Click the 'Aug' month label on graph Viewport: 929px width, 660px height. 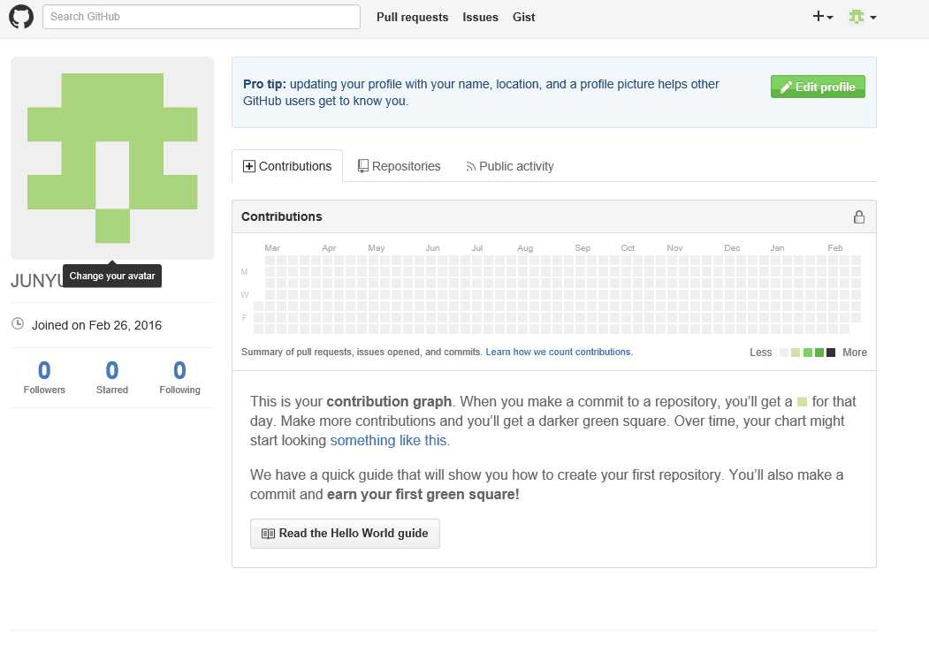(x=525, y=247)
